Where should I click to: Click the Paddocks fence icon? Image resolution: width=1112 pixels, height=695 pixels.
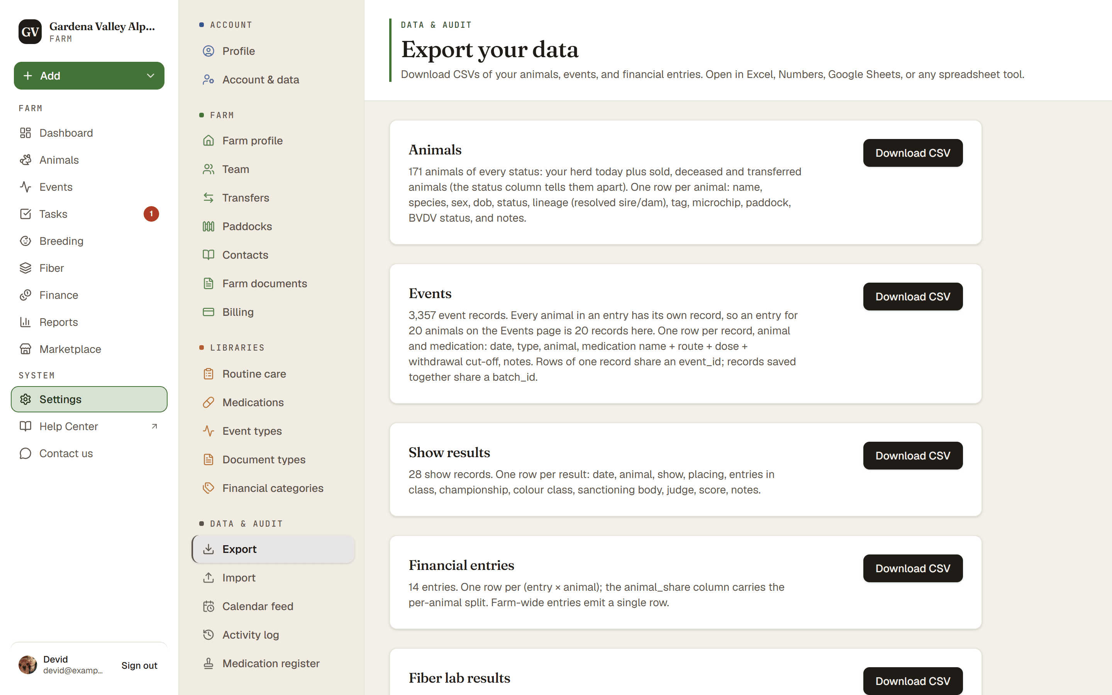click(208, 226)
